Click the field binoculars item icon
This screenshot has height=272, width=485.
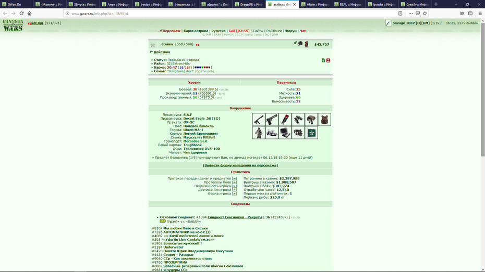coord(298,120)
